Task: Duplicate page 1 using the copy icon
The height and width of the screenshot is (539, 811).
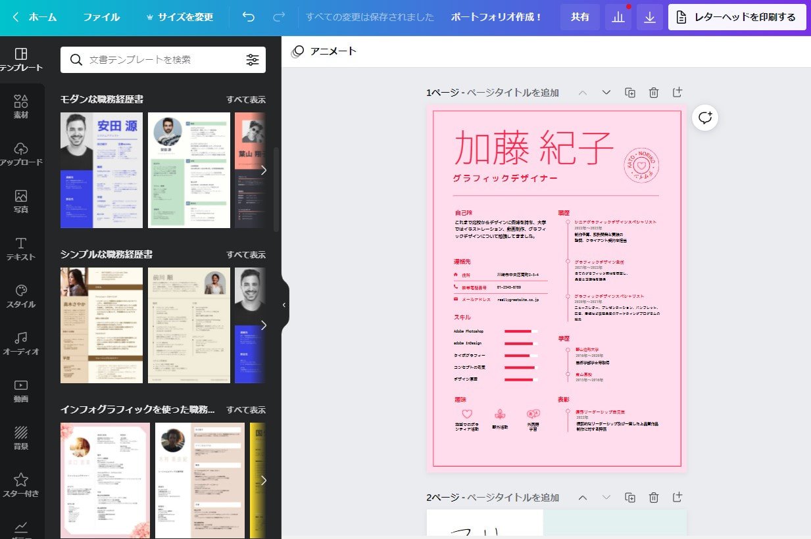Action: pos(629,92)
